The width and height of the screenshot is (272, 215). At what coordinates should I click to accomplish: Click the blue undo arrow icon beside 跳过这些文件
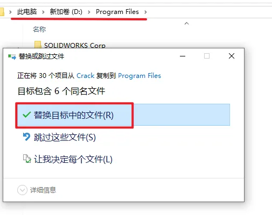coord(26,137)
